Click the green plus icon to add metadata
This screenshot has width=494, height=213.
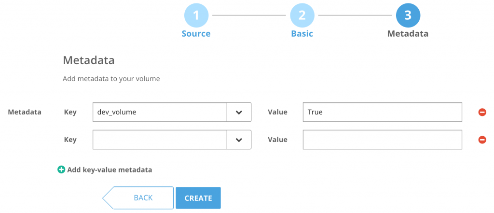(x=61, y=170)
